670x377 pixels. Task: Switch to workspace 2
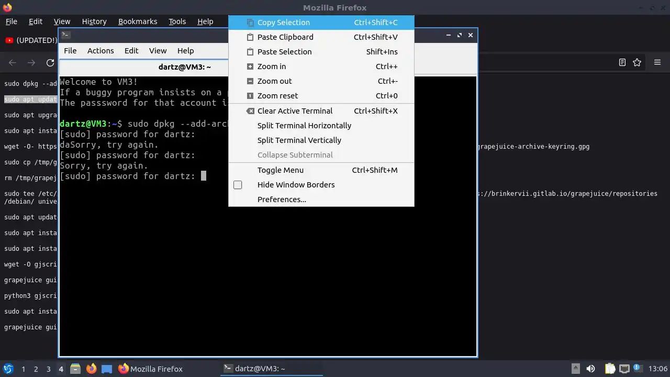click(36, 369)
